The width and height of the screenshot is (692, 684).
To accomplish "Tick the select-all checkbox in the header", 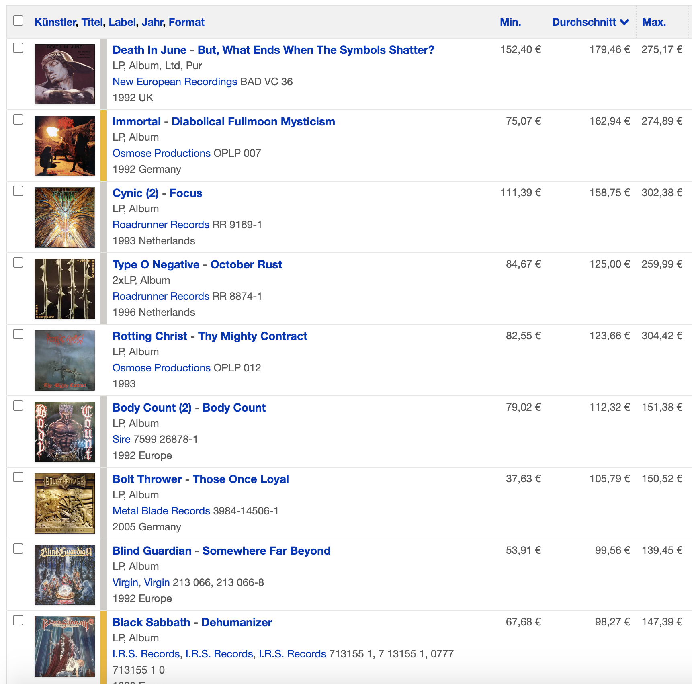I will (x=18, y=20).
